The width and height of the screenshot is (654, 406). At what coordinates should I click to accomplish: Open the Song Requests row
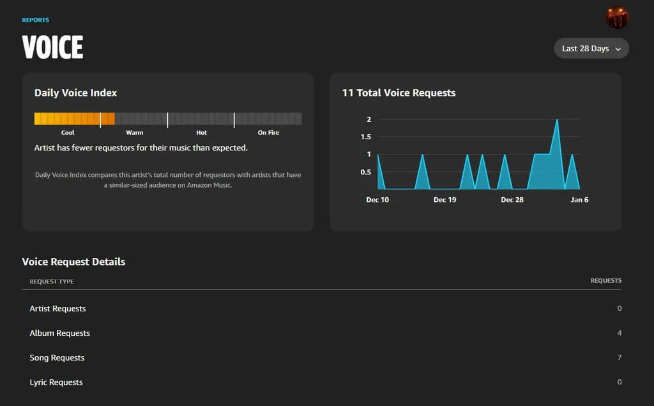[x=57, y=358]
